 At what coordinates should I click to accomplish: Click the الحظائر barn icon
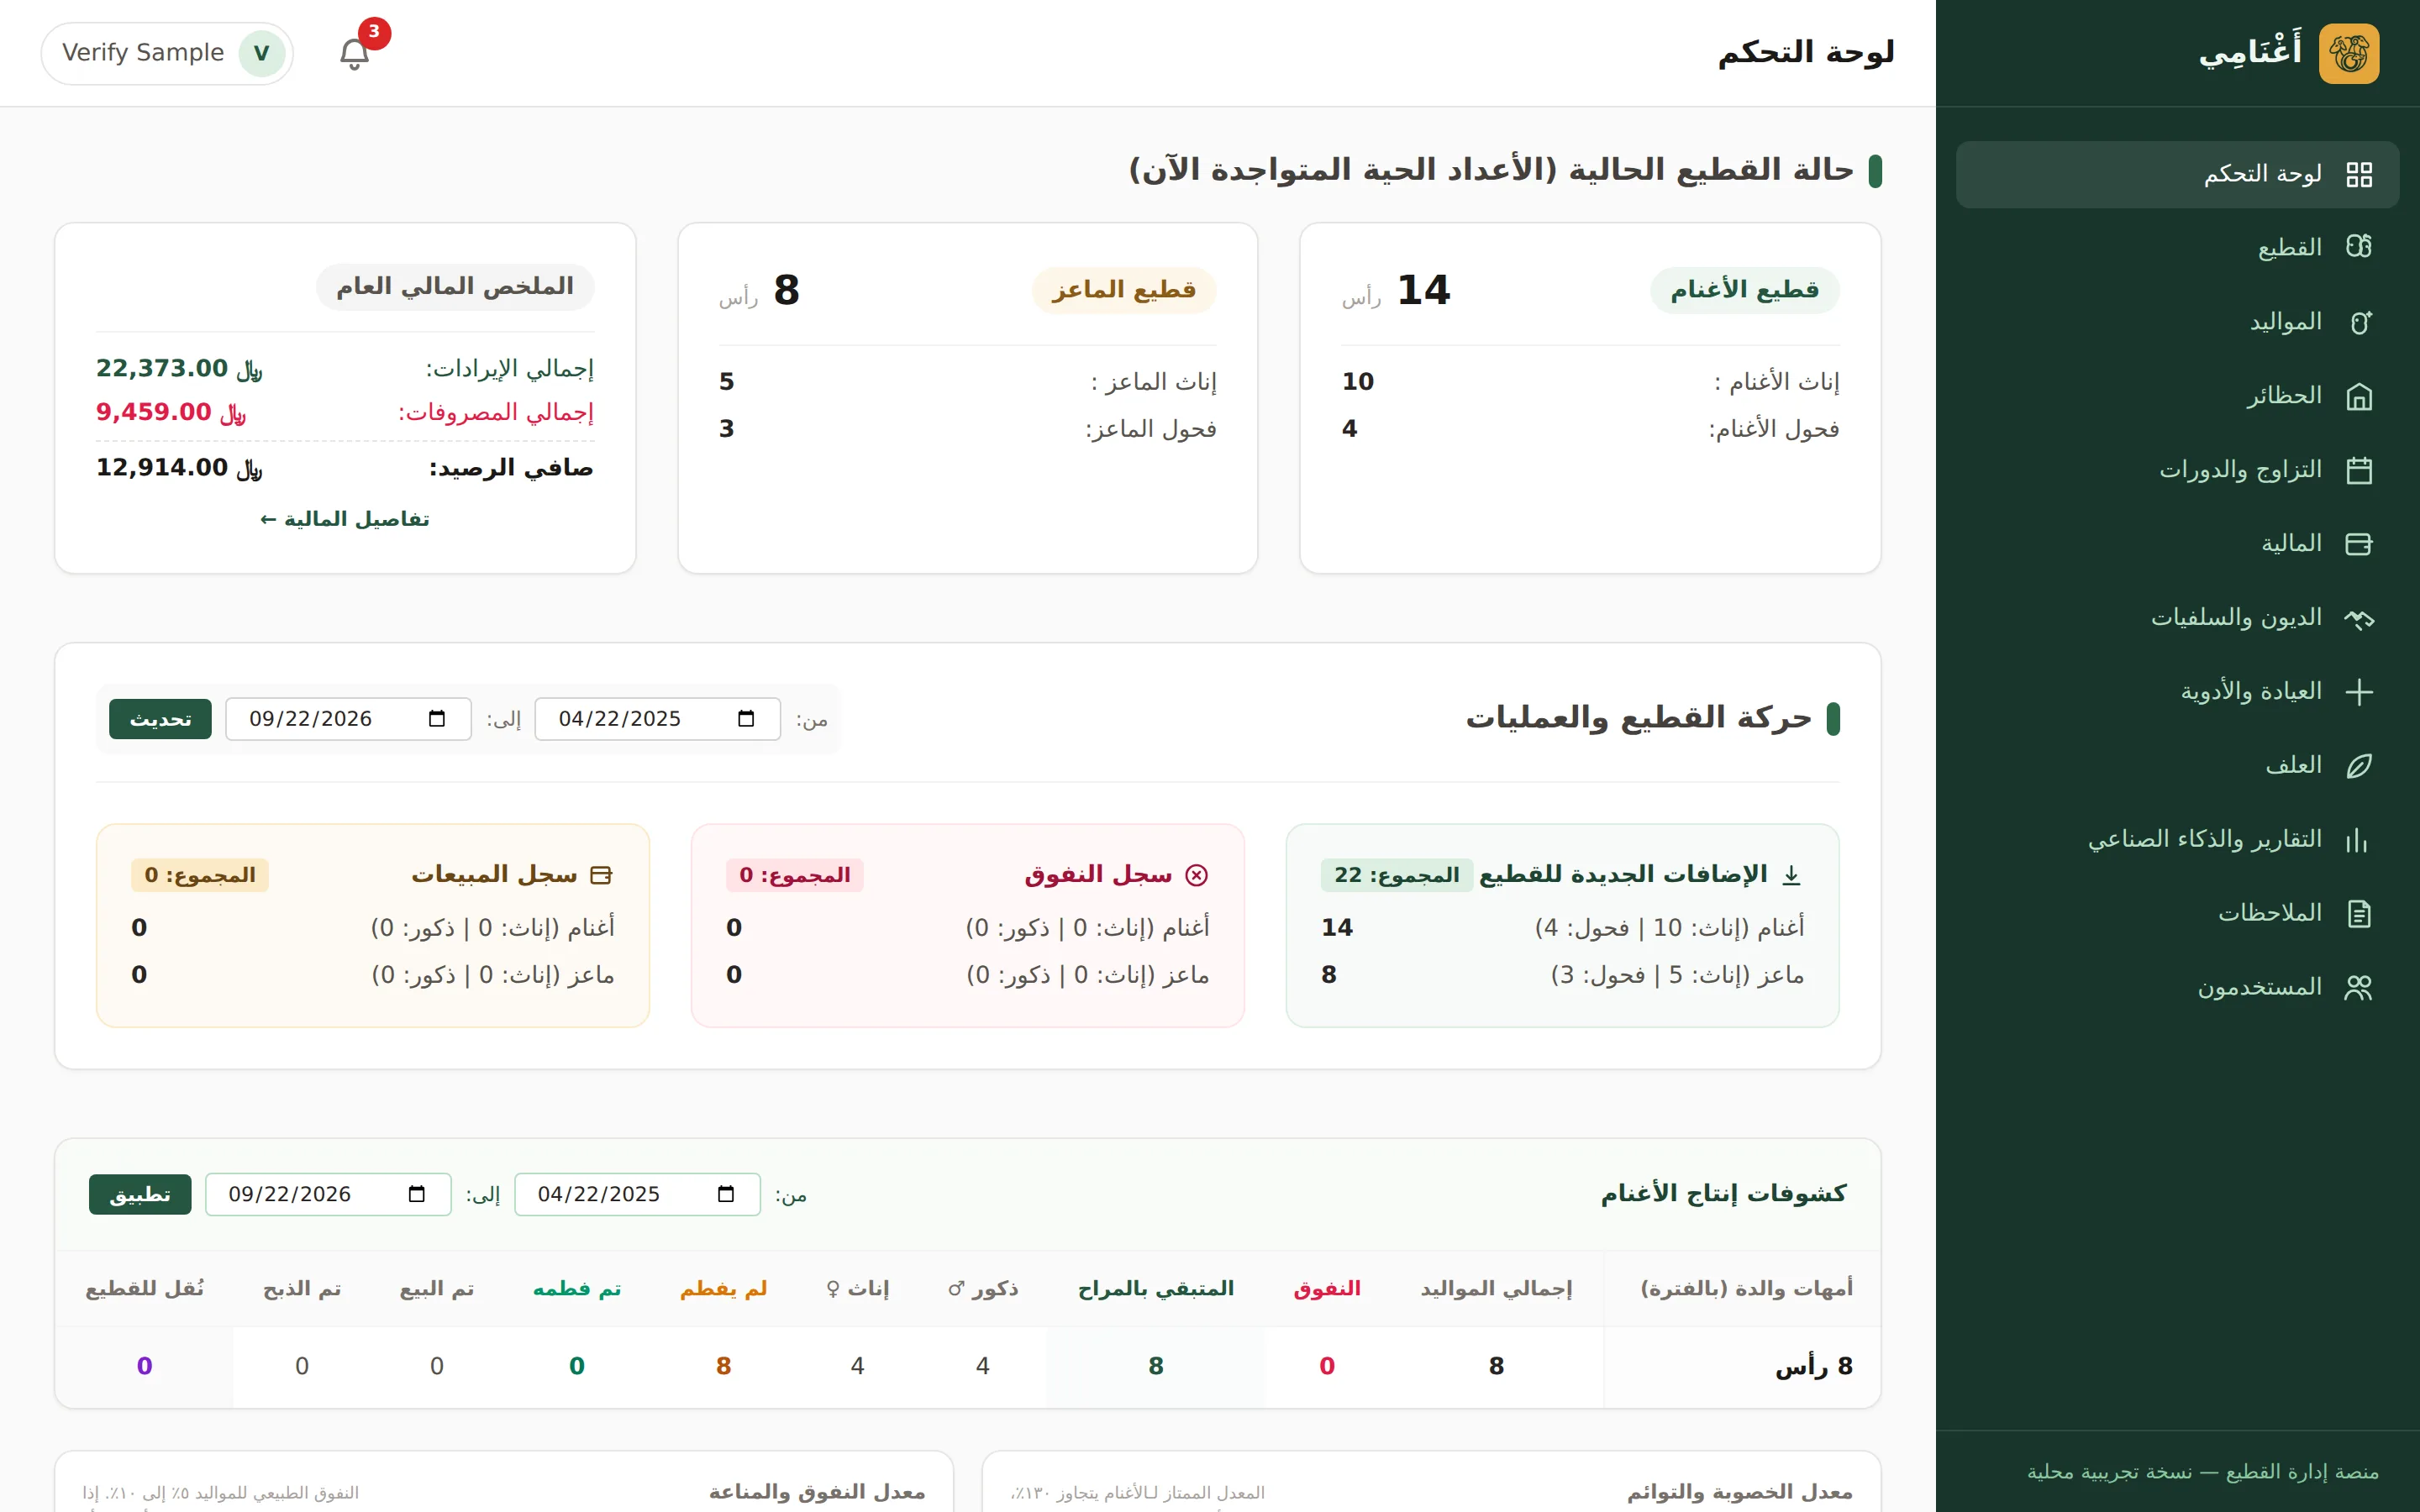[x=2359, y=396]
